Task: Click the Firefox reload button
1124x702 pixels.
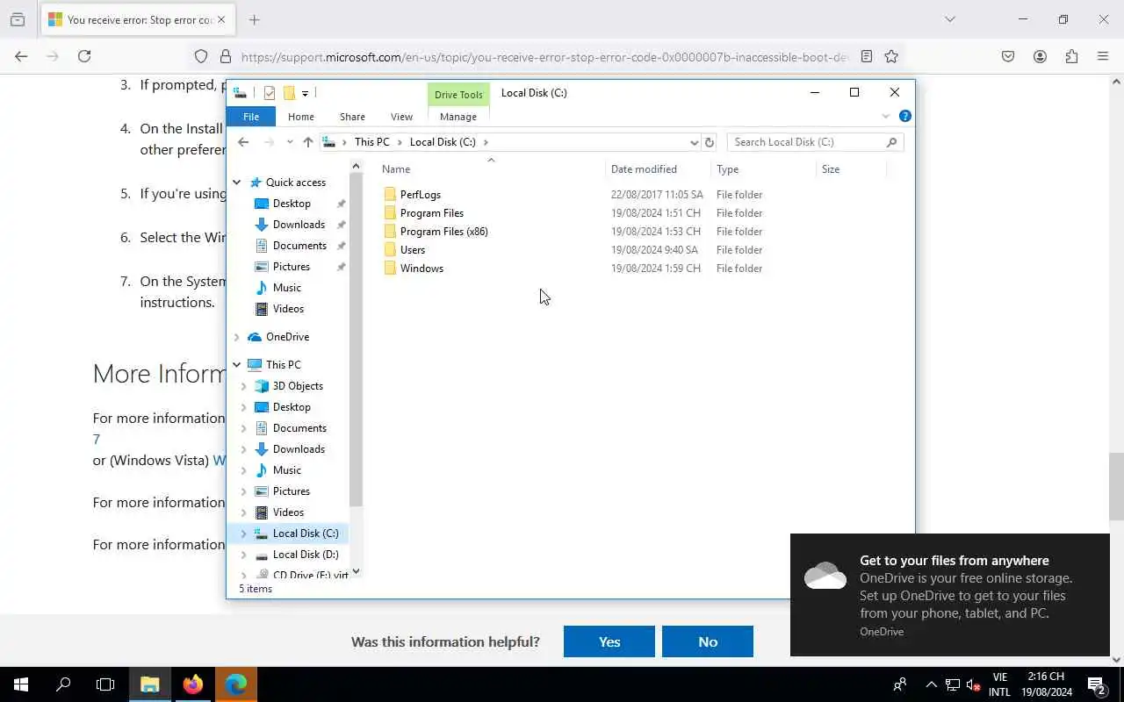Action: pos(84,56)
